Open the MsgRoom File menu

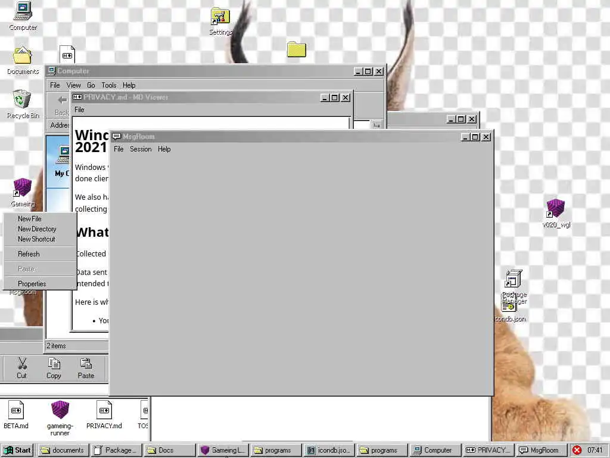(119, 149)
